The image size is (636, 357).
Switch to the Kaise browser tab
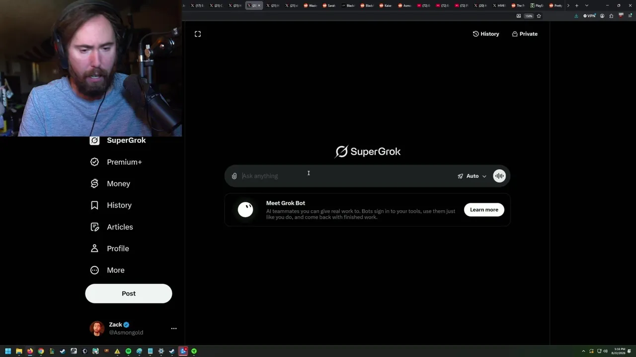pyautogui.click(x=386, y=5)
